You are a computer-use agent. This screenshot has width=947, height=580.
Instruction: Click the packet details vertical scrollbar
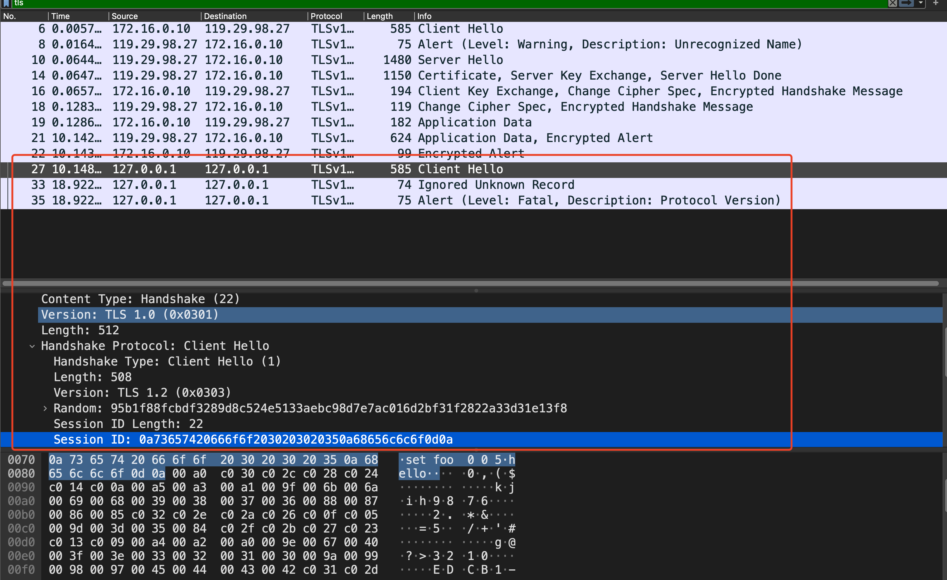pyautogui.click(x=945, y=352)
